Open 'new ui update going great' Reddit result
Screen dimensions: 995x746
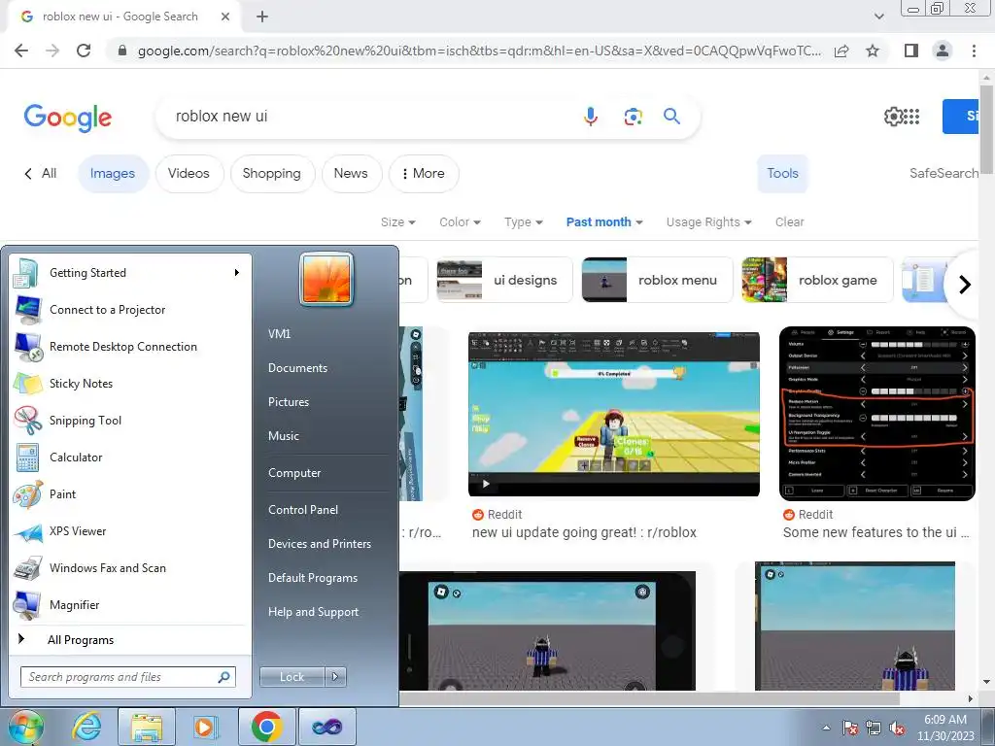pos(584,533)
